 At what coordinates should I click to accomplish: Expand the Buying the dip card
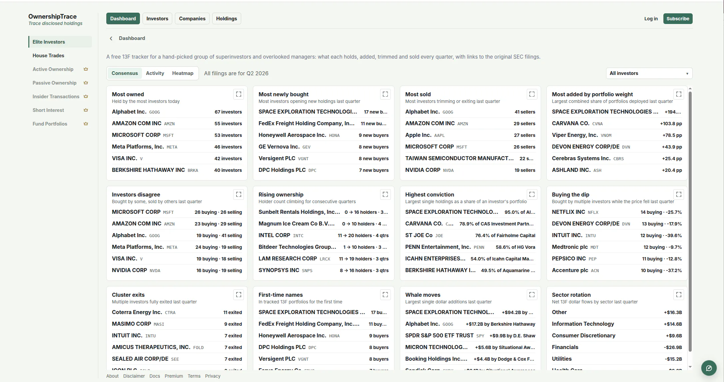pyautogui.click(x=679, y=194)
